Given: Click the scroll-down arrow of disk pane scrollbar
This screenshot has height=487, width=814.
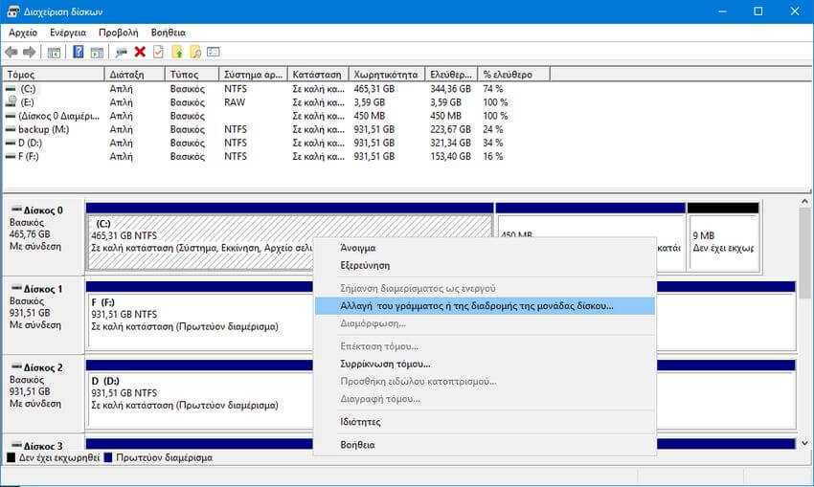Looking at the screenshot, I should point(804,443).
